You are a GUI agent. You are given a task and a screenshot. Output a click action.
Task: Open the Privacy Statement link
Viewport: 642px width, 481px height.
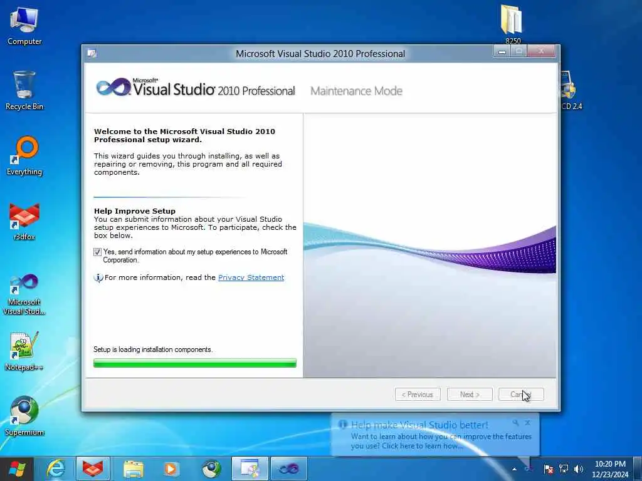tap(251, 277)
